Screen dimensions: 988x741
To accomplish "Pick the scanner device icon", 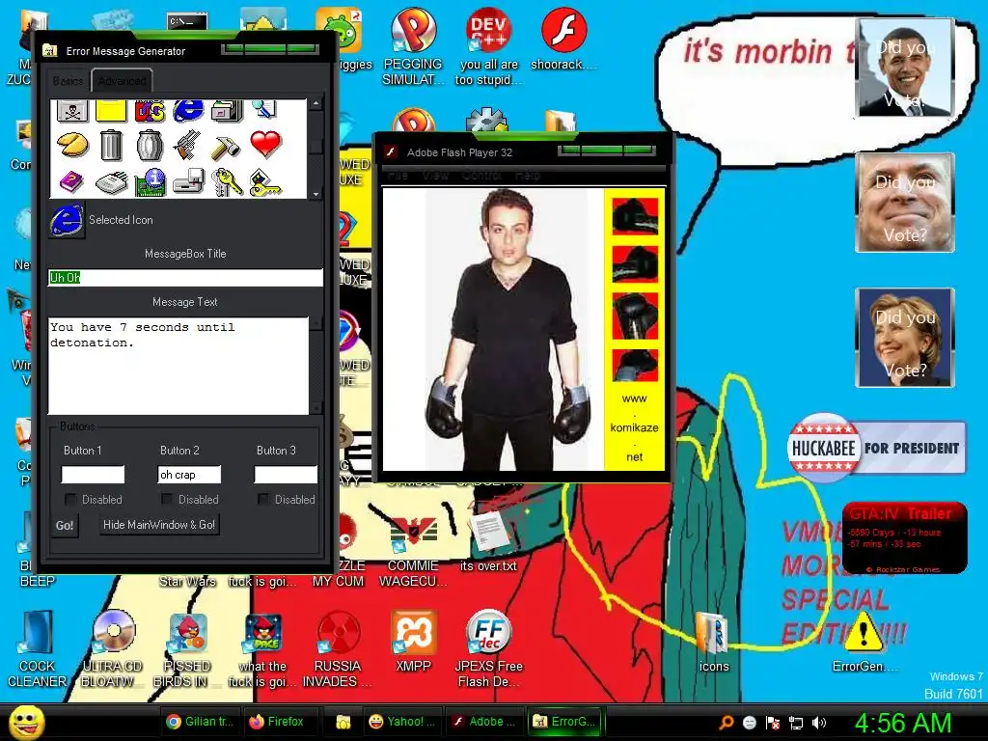I will (112, 183).
